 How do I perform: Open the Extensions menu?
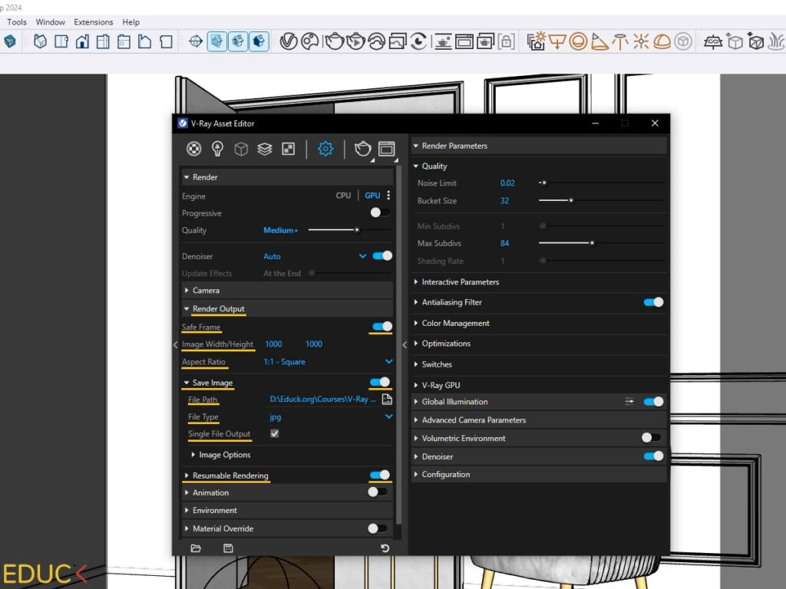pyautogui.click(x=93, y=22)
